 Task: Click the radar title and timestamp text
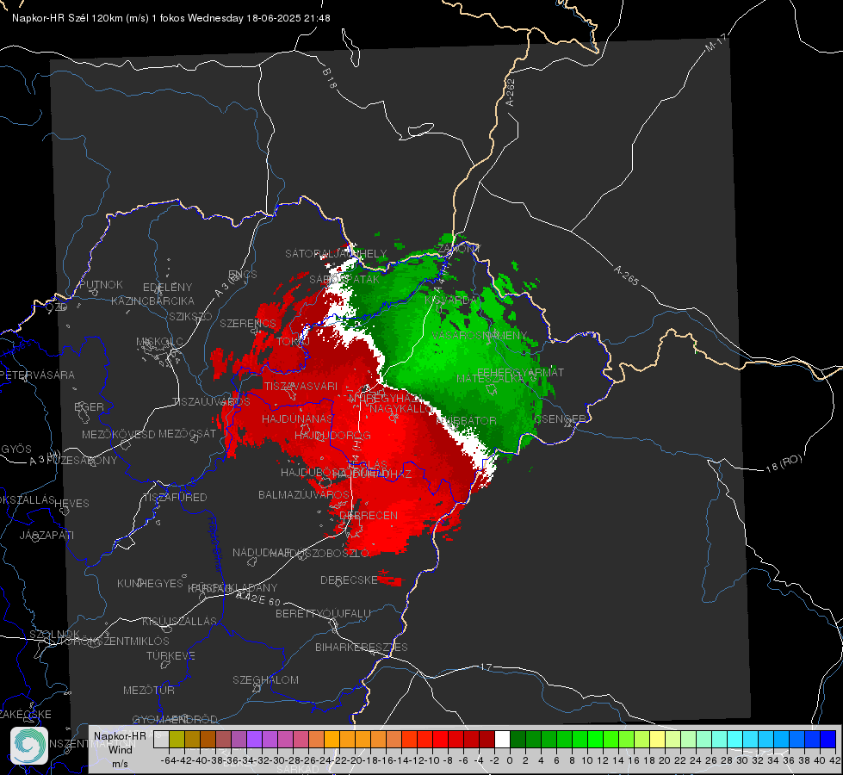(x=171, y=18)
